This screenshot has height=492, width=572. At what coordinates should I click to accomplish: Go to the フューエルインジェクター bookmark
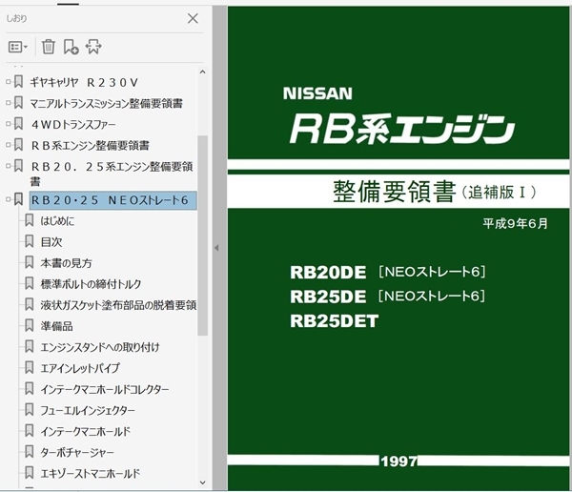(x=88, y=410)
